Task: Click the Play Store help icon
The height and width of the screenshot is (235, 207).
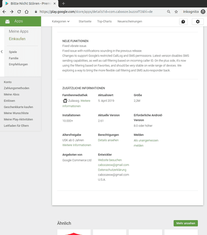Action: tap(183, 21)
